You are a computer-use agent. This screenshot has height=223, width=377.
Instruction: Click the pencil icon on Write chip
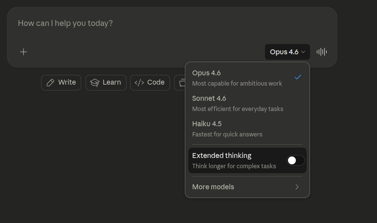(50, 83)
